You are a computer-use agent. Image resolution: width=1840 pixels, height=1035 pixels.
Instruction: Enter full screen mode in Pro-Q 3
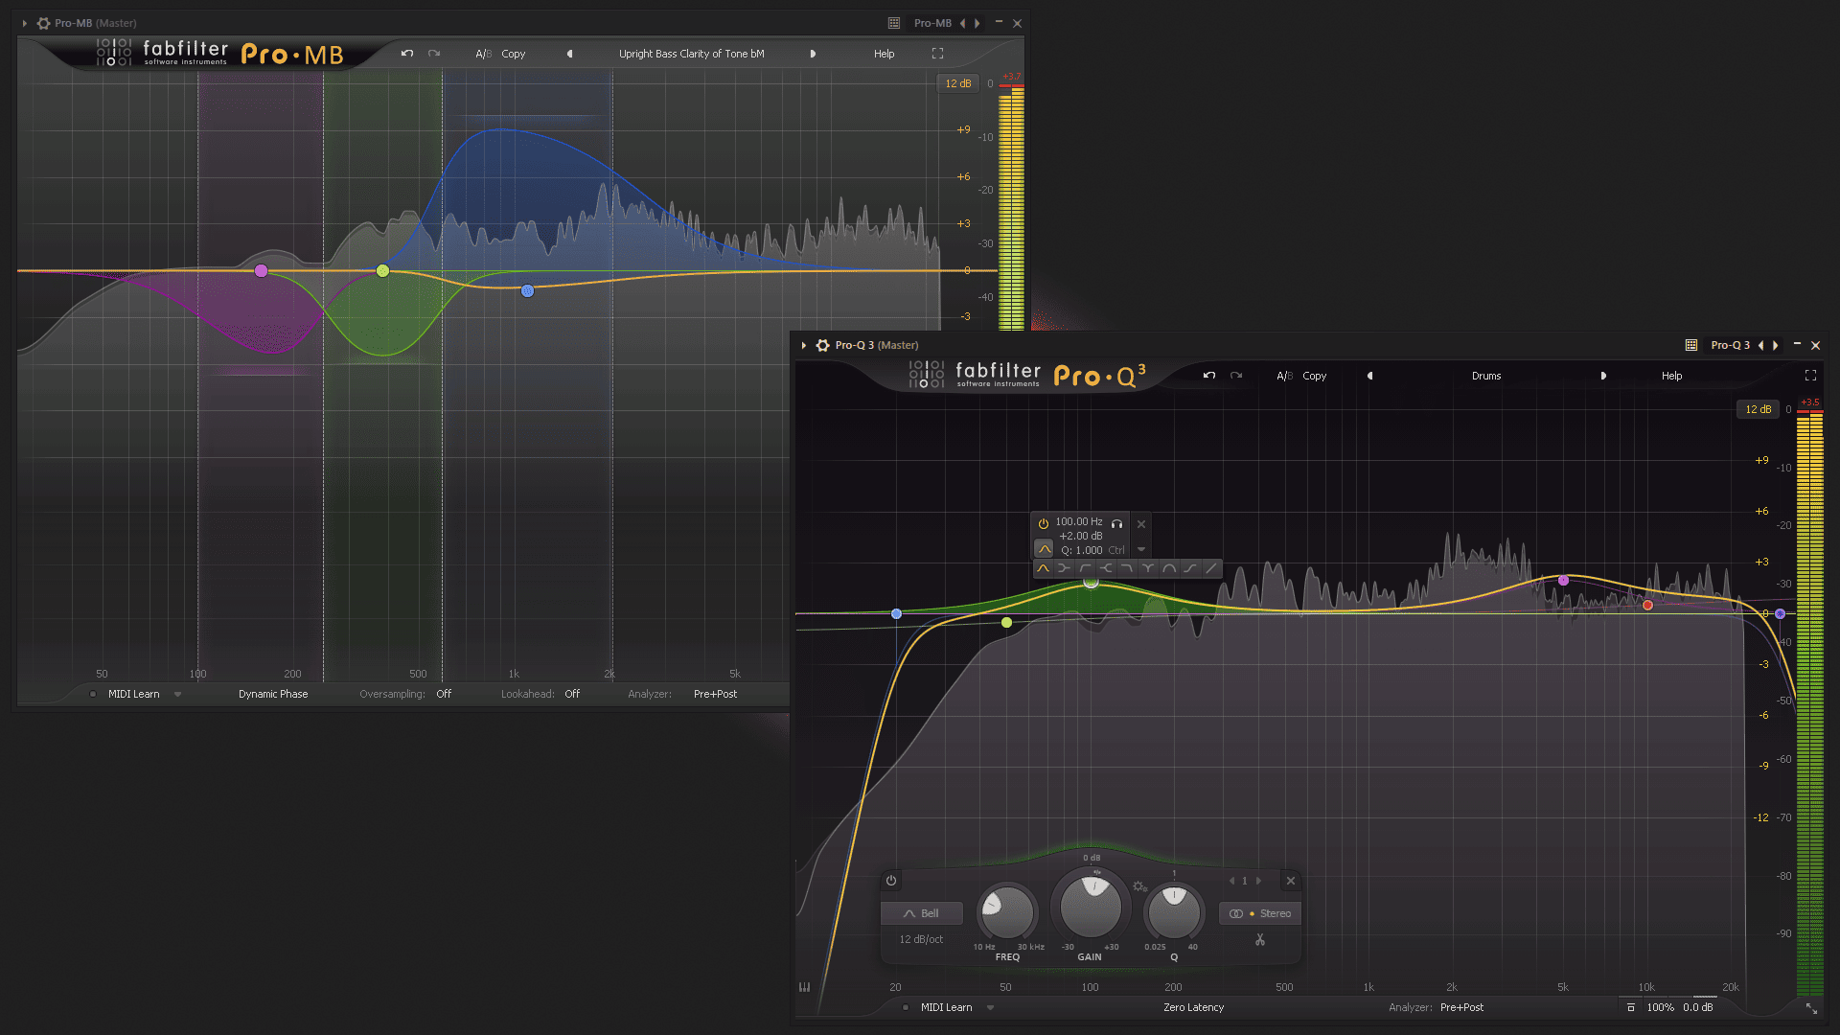(1810, 376)
